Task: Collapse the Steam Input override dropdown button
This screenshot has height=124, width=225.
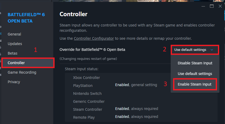Action: tap(195, 50)
